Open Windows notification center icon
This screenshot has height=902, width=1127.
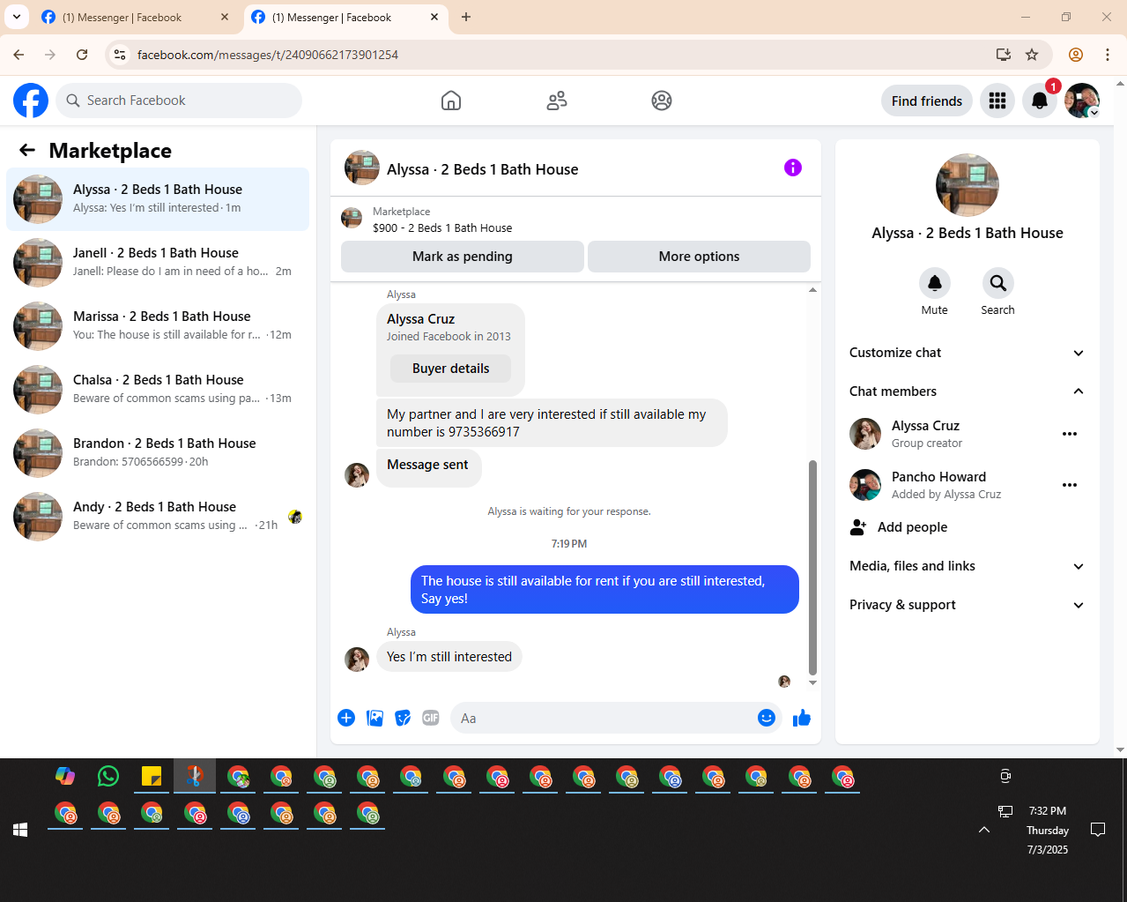click(x=1098, y=830)
